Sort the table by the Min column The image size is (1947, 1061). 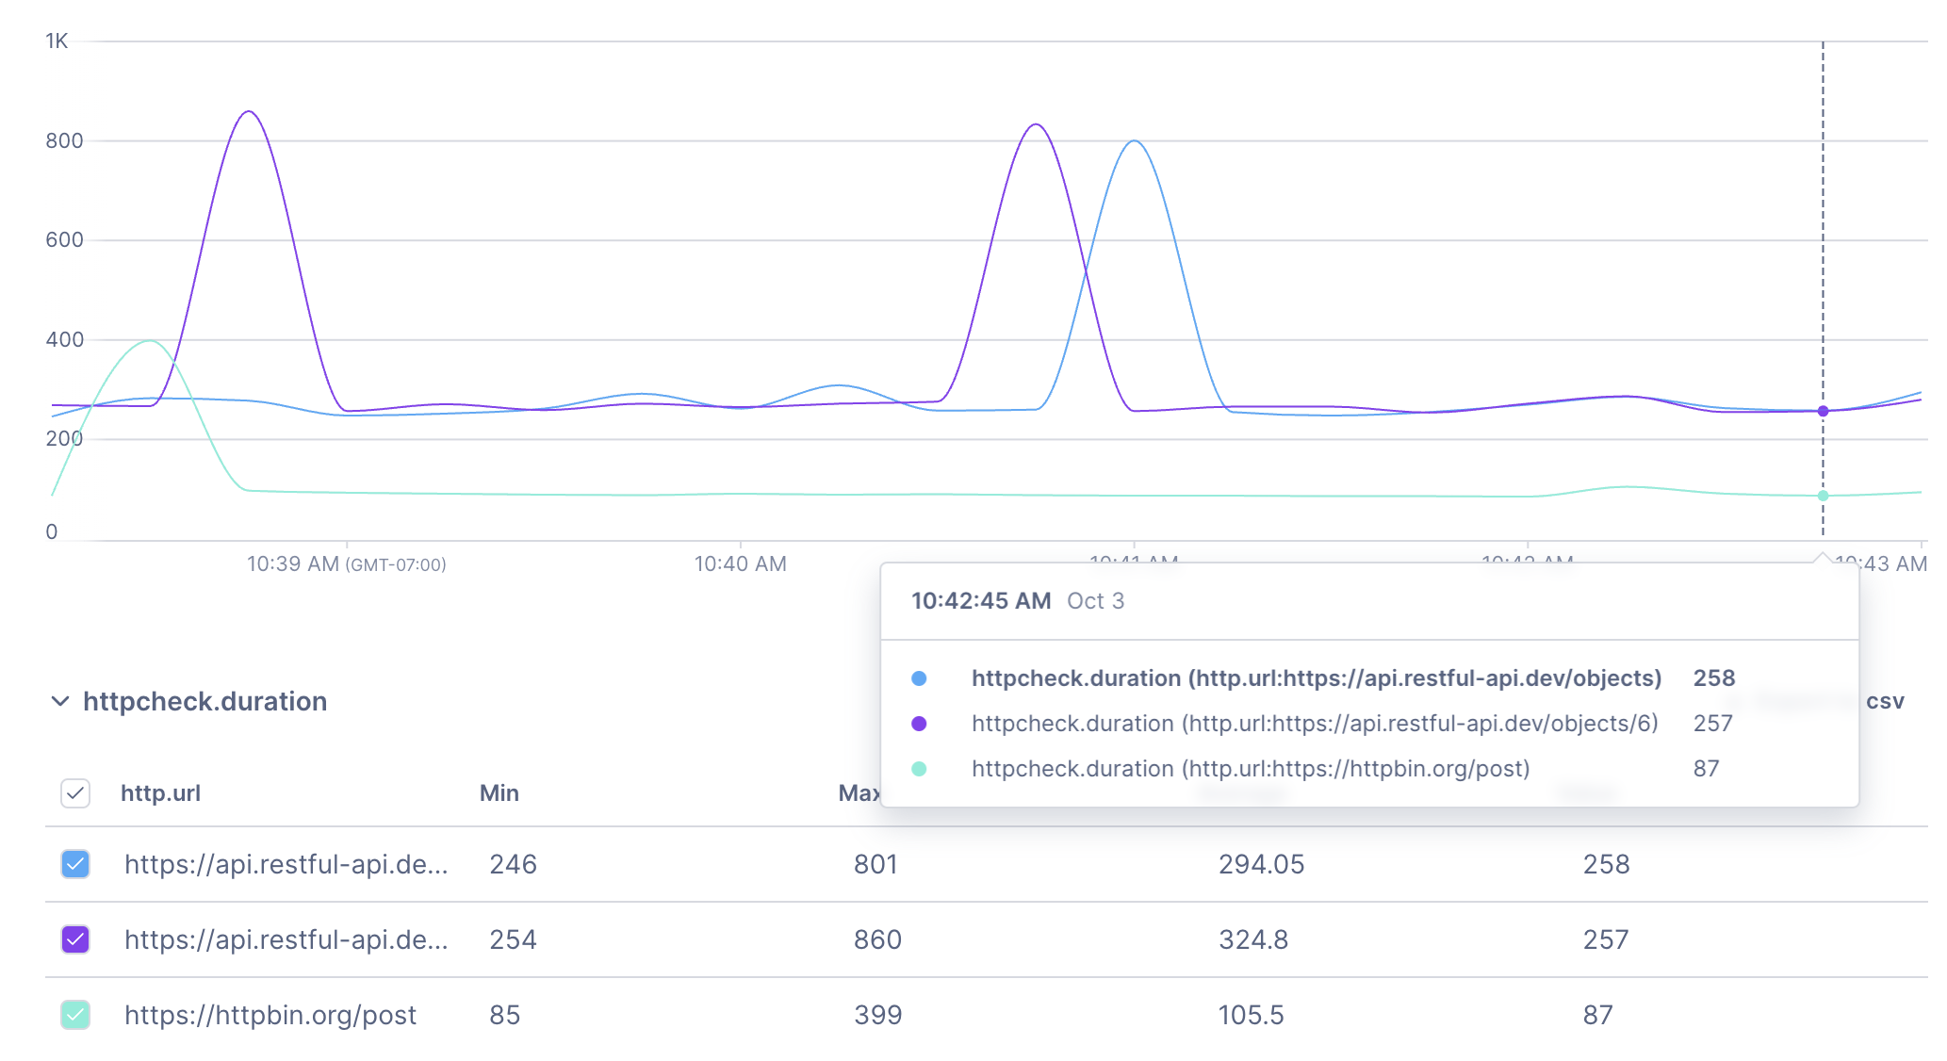(499, 792)
